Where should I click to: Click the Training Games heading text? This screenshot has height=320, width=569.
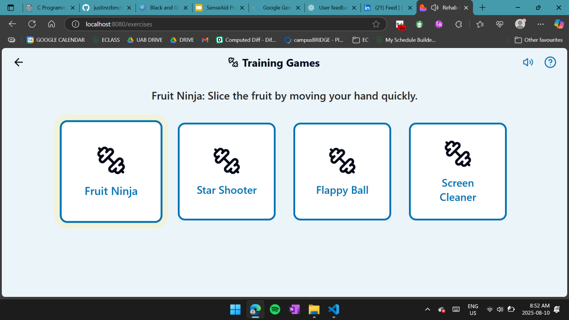(x=281, y=63)
